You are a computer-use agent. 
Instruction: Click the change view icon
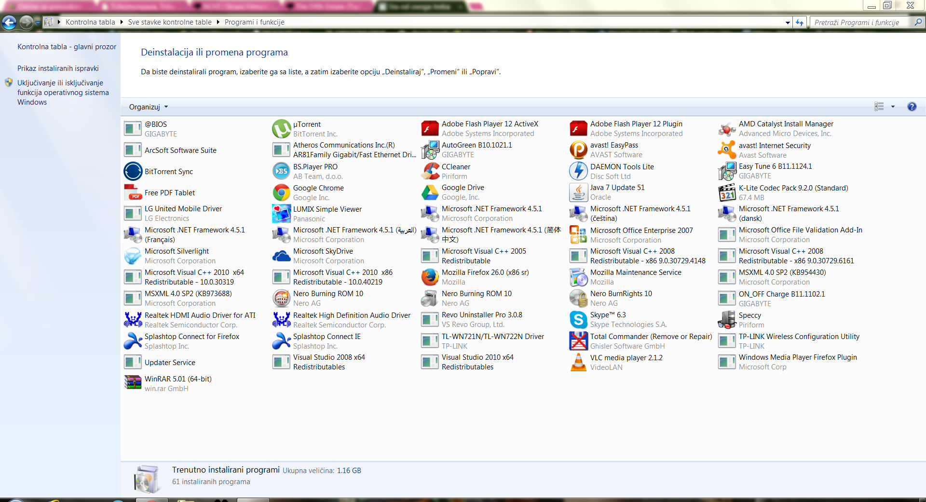879,107
